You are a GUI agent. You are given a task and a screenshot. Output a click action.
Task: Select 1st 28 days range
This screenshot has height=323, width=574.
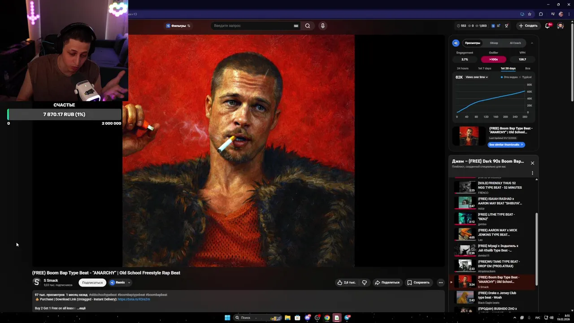tap(508, 68)
